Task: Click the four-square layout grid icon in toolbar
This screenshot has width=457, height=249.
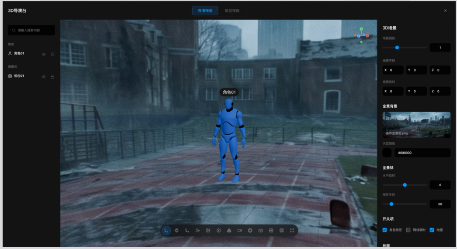Action: coord(271,230)
